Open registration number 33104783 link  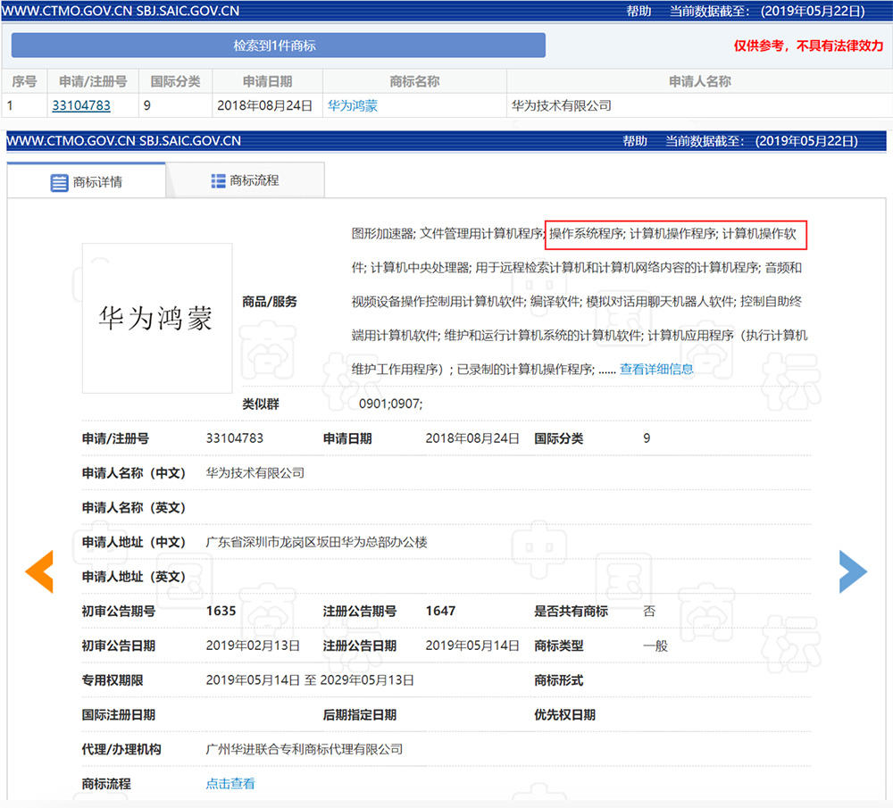[x=81, y=105]
